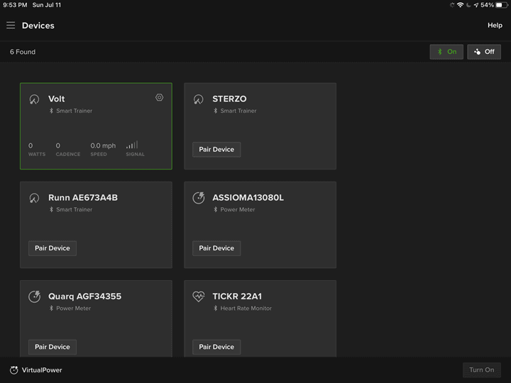511x383 pixels.
Task: Open Help
Action: 495,26
